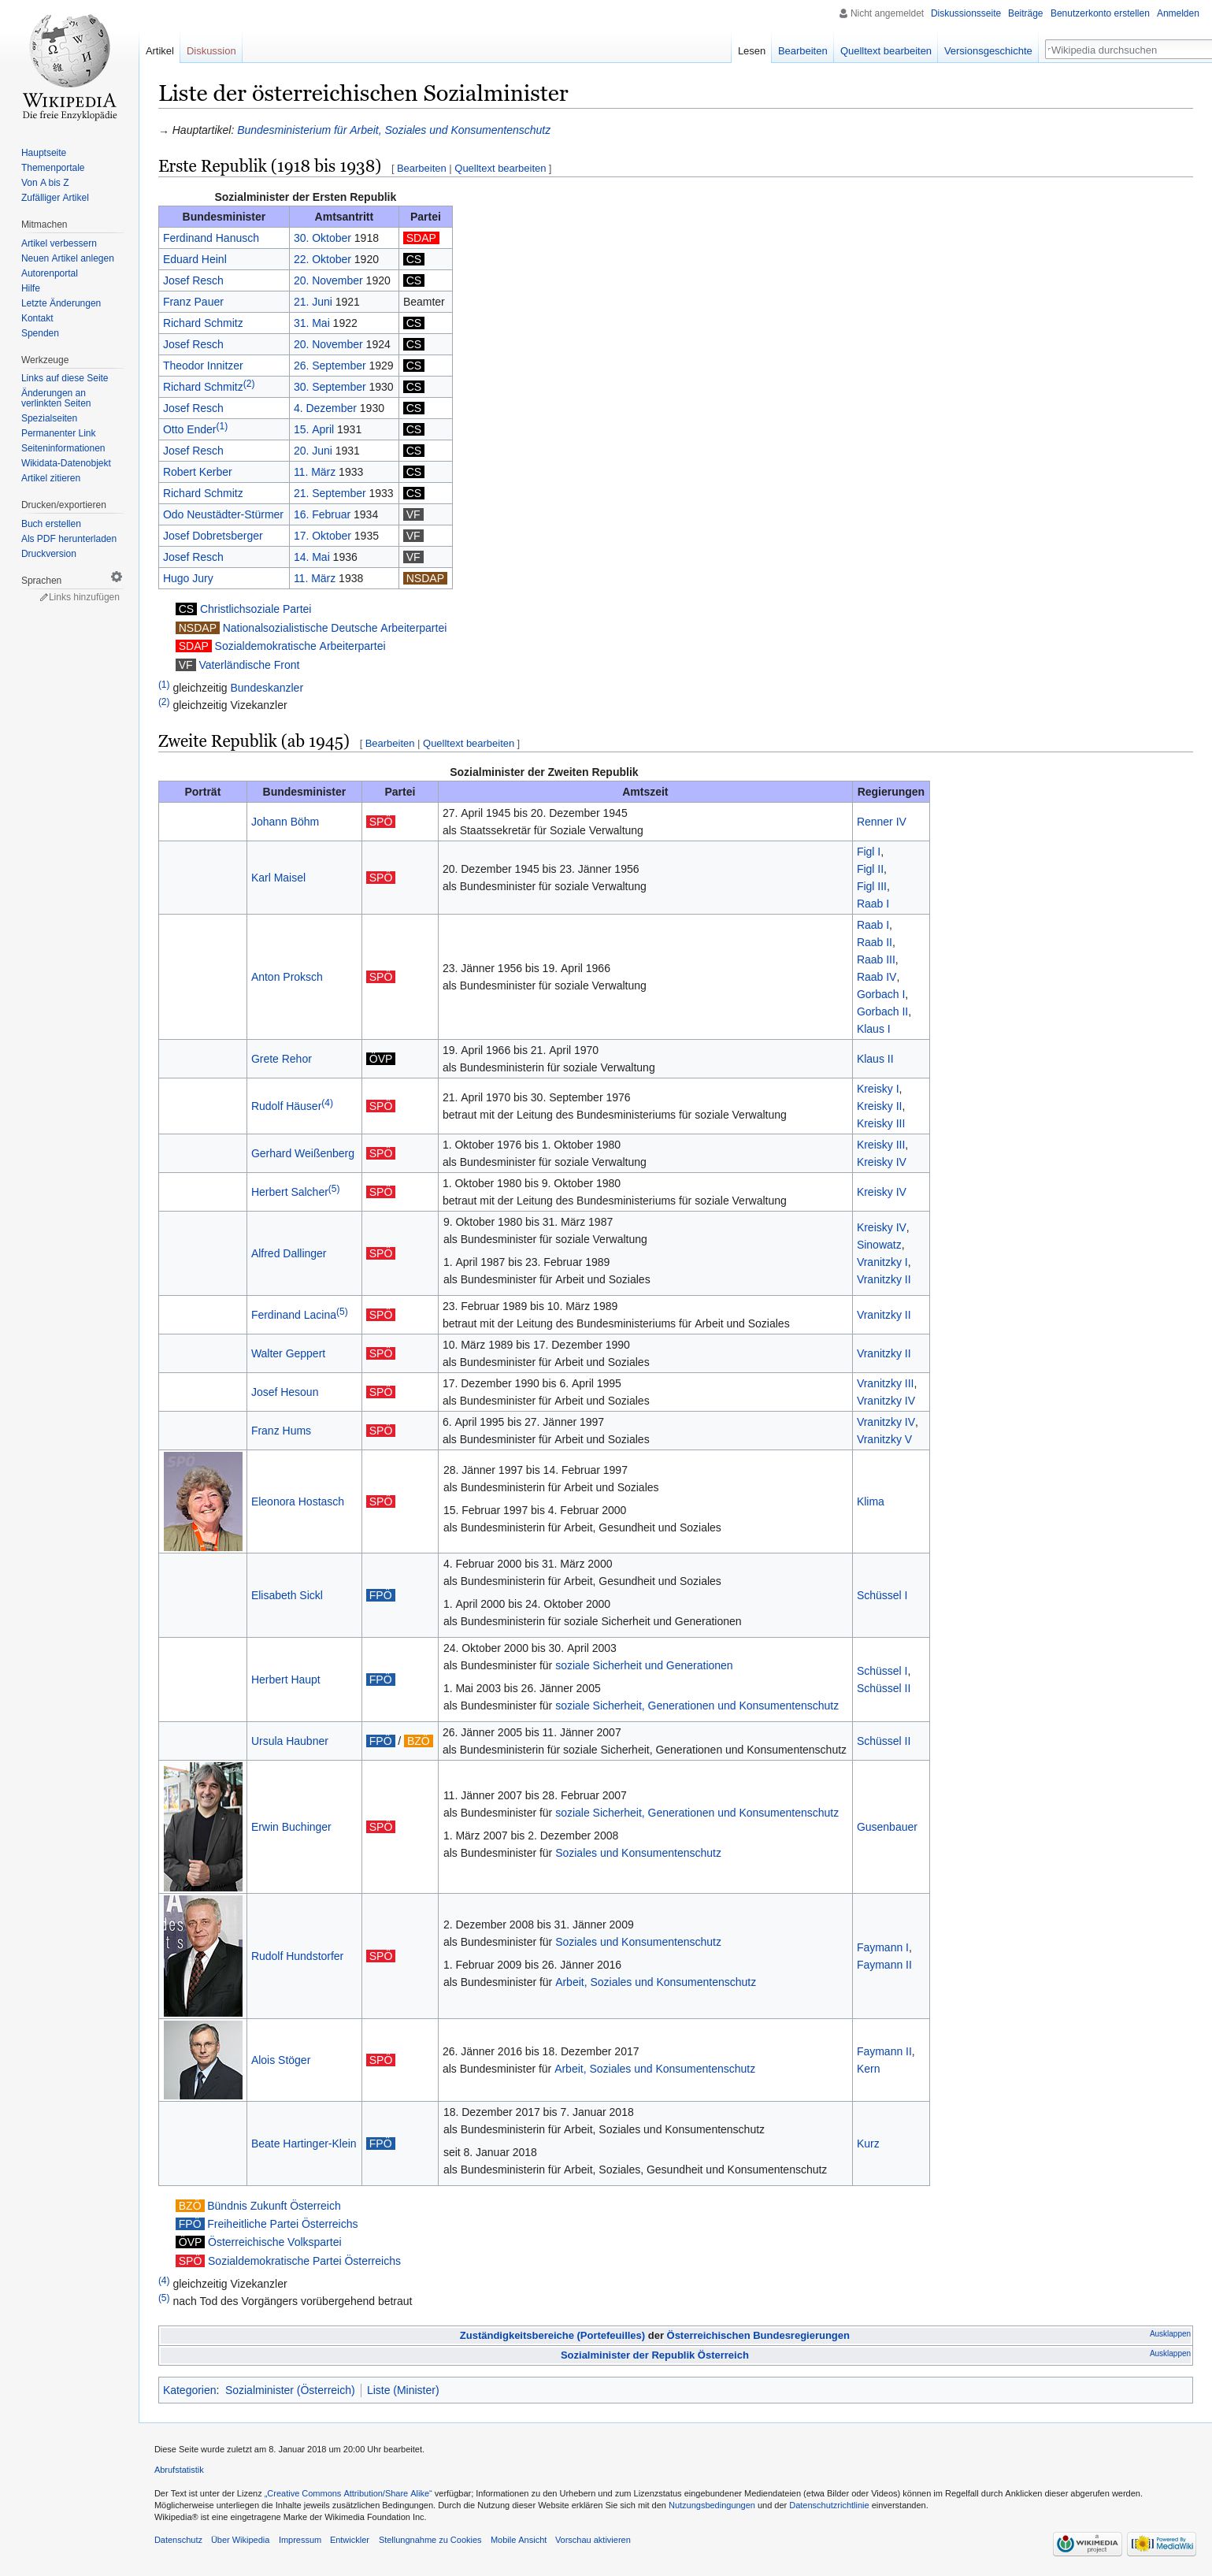Click the Datenschutz footer link
The width and height of the screenshot is (1212, 2576).
click(178, 2539)
